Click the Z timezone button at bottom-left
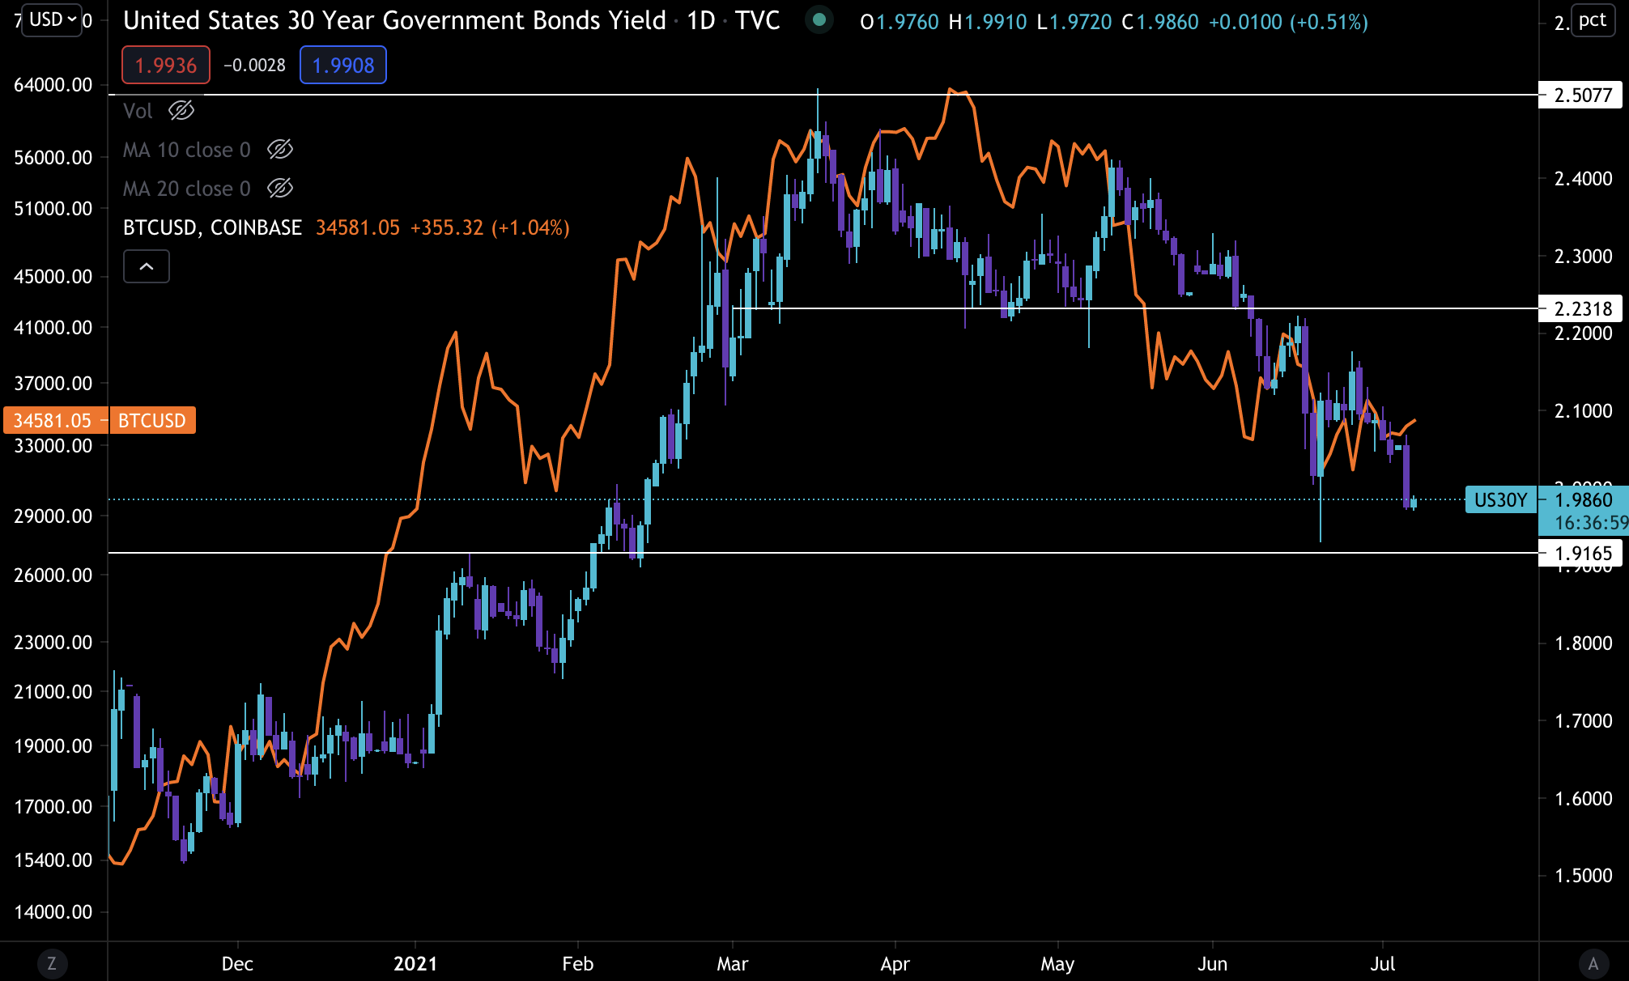Viewport: 1629px width, 981px height. tap(52, 963)
